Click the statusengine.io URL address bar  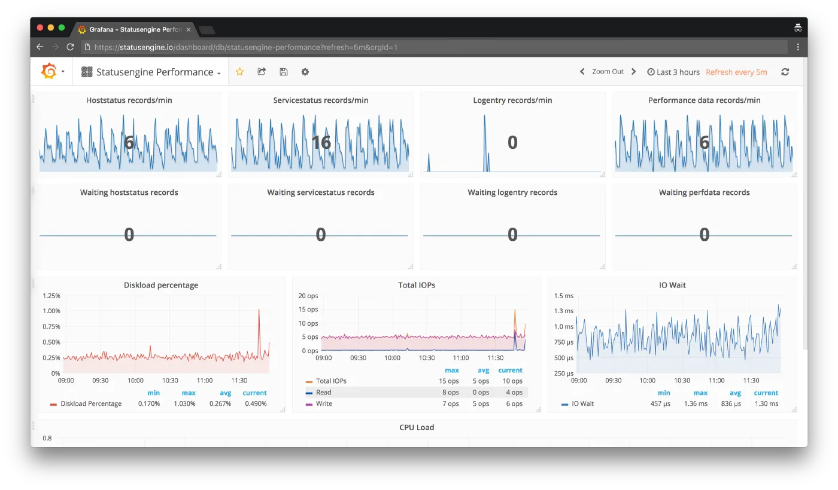tap(434, 47)
